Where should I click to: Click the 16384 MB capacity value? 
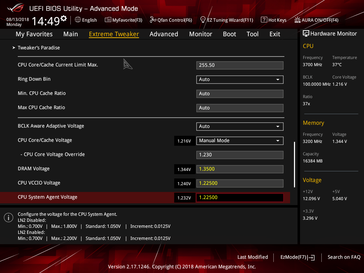coord(313,161)
